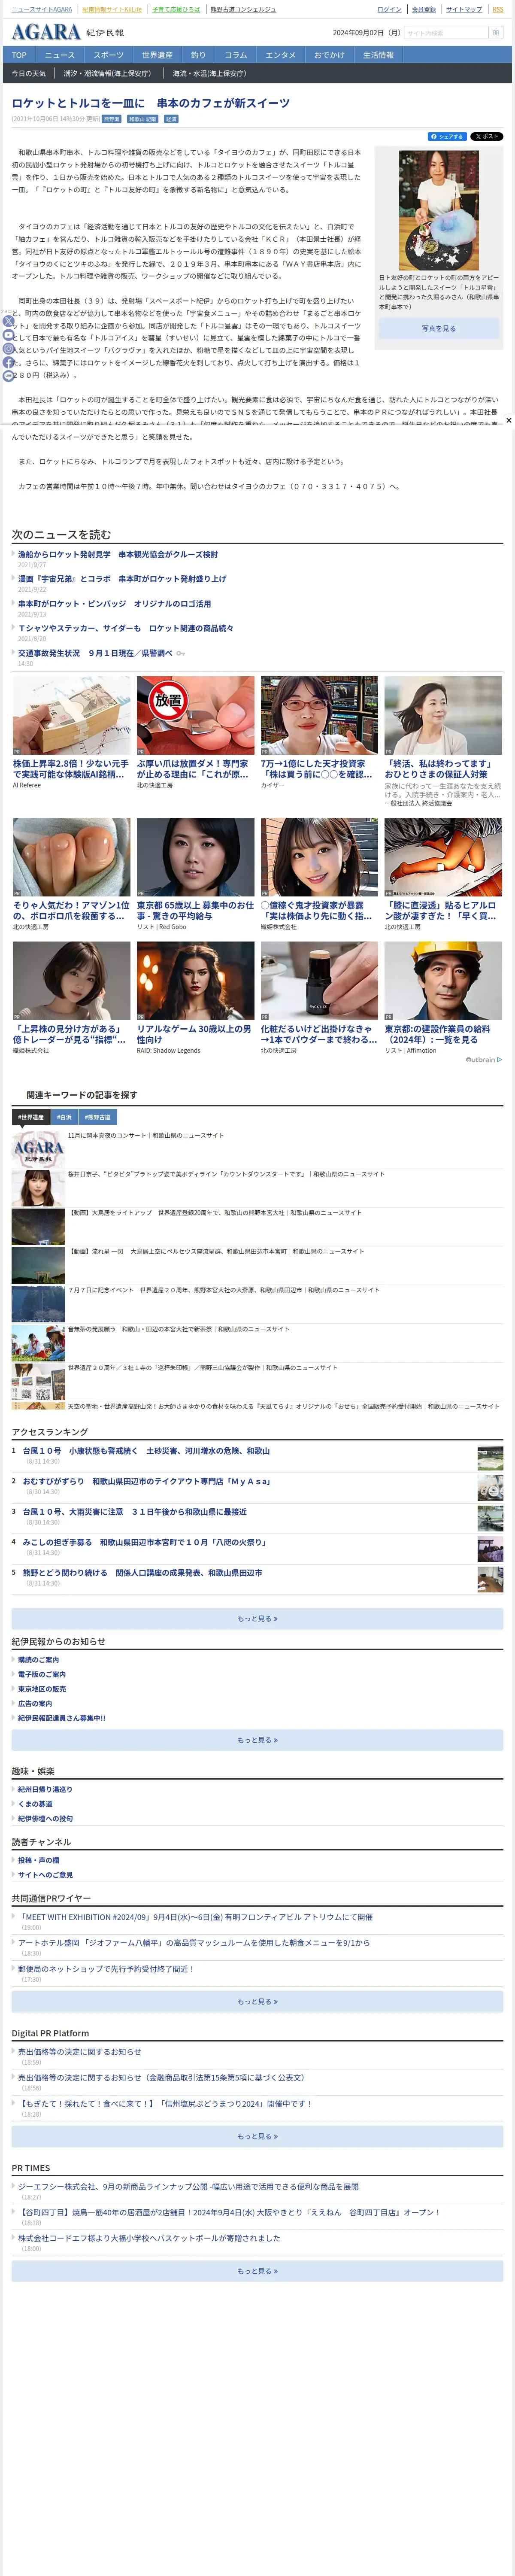The image size is (515, 2576).
Task: Open 交通事故発生状況 ９月１日現在 news link
Action: tap(95, 653)
